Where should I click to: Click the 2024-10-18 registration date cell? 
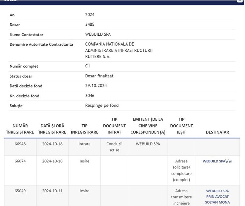tap(52, 144)
